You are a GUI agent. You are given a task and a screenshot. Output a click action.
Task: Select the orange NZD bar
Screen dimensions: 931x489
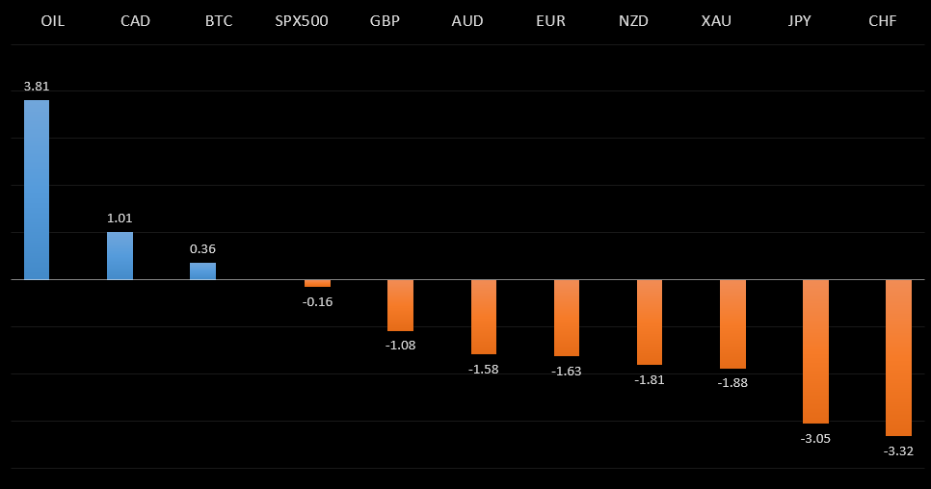(650, 322)
